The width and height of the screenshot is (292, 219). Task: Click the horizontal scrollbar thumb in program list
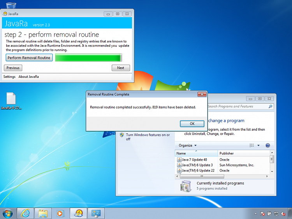(x=202, y=176)
